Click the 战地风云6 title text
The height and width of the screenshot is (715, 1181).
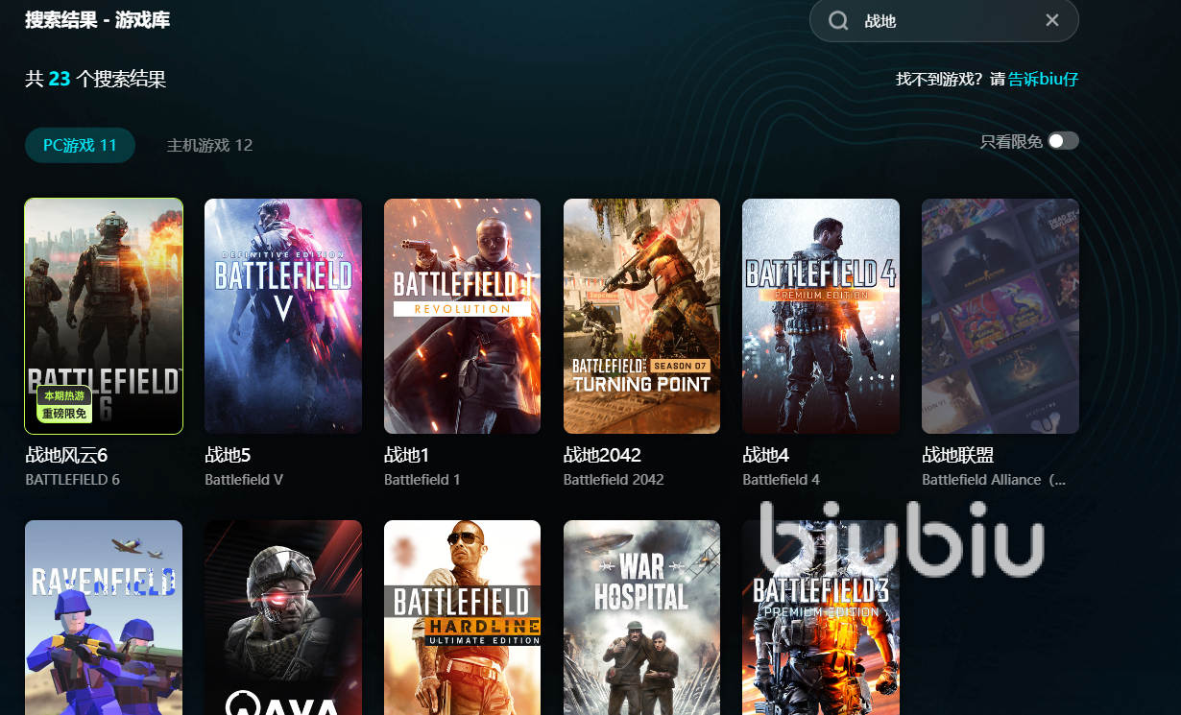coord(66,455)
